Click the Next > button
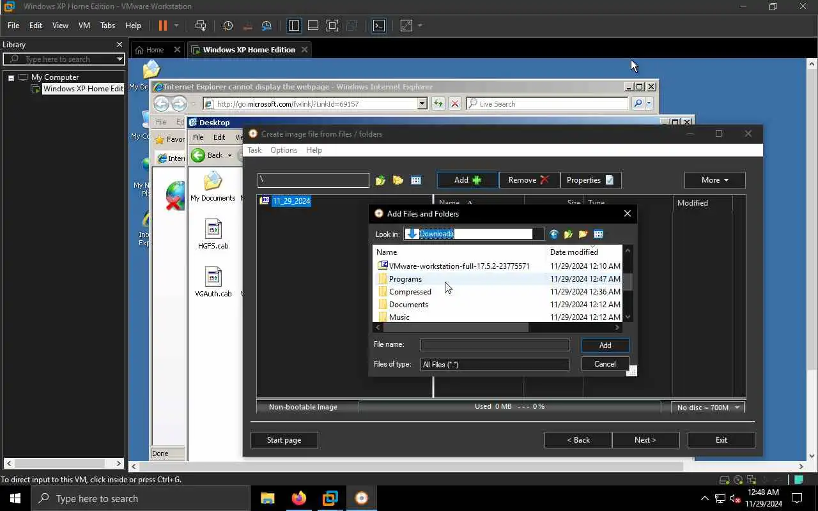 [645, 440]
